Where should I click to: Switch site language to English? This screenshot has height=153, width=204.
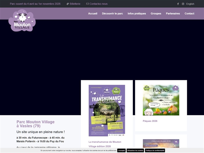click(190, 4)
